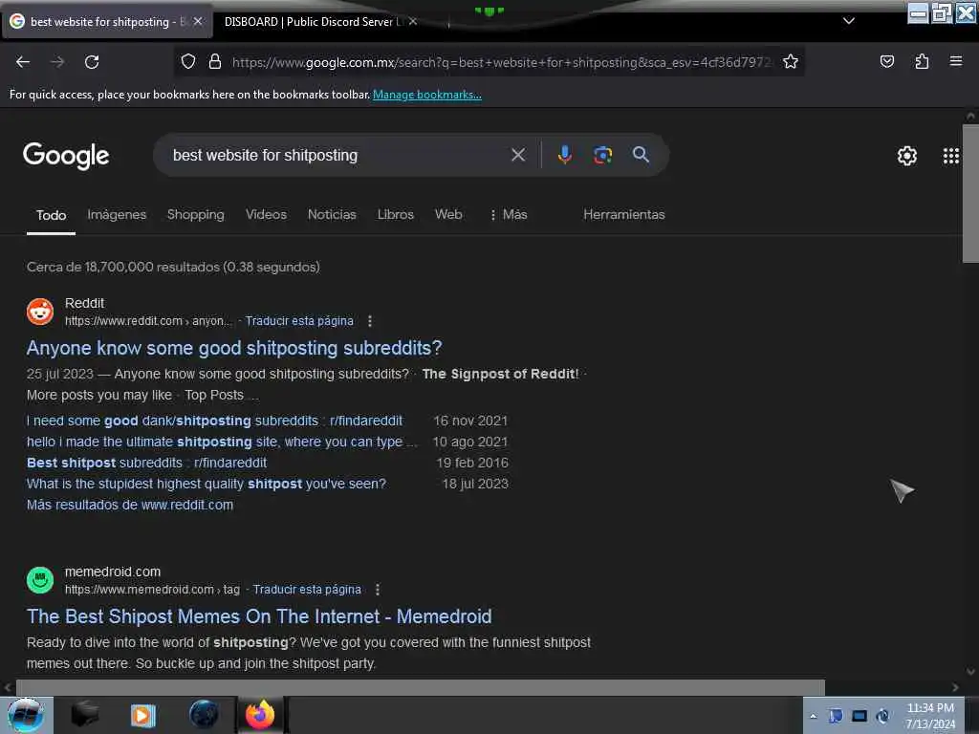This screenshot has width=979, height=734.
Task: Open the Firefox hamburger menu
Action: pyautogui.click(x=955, y=61)
